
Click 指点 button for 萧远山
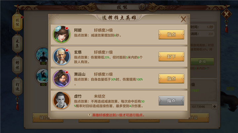pos(171,78)
